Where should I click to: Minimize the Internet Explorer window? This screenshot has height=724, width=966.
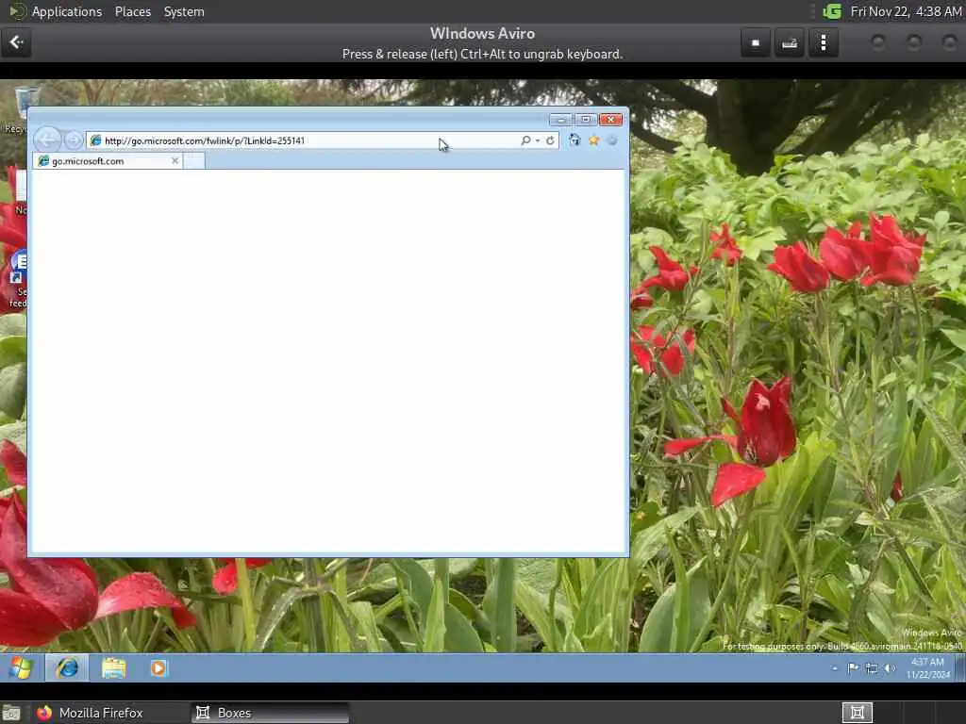[x=560, y=120]
